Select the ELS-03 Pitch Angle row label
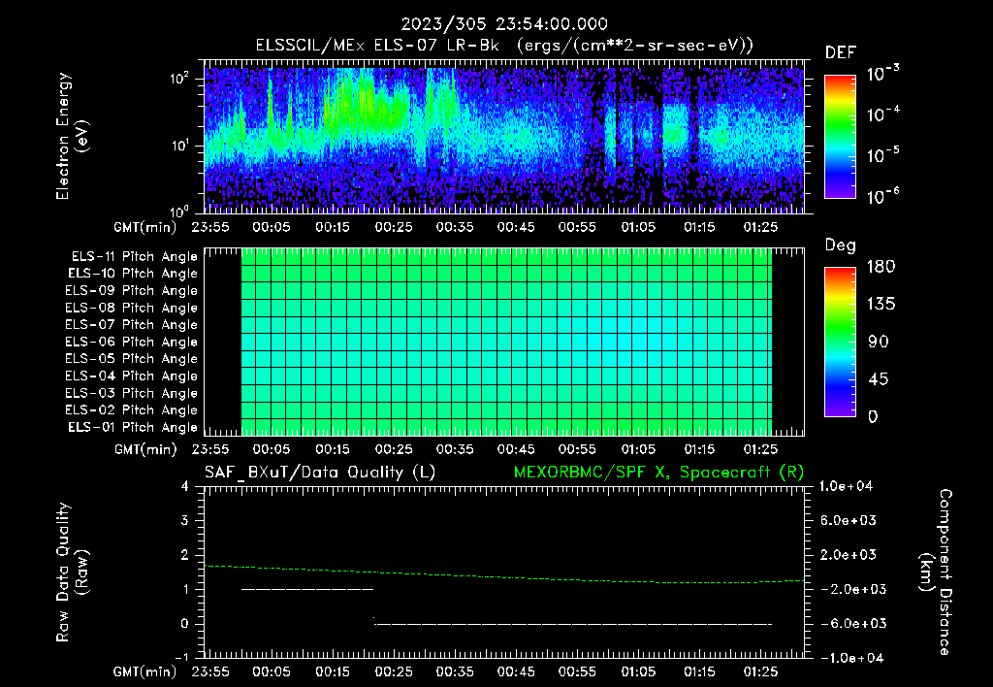 coord(132,394)
